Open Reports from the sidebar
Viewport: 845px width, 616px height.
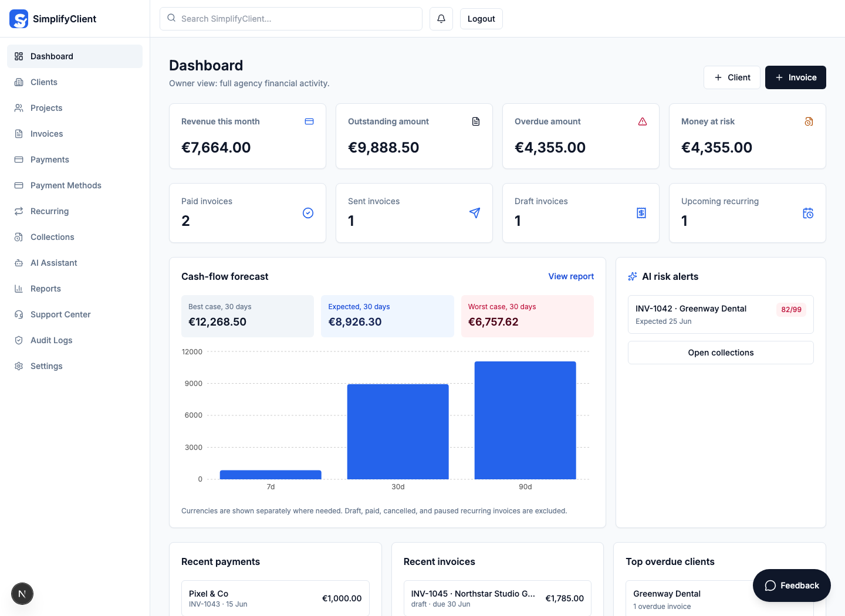(75, 289)
